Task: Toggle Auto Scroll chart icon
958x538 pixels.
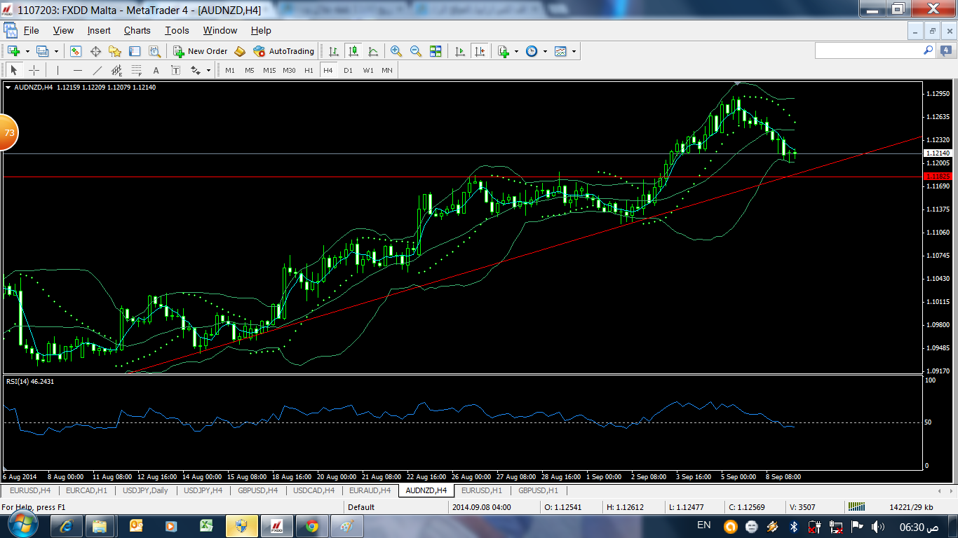Action: pyautogui.click(x=459, y=51)
